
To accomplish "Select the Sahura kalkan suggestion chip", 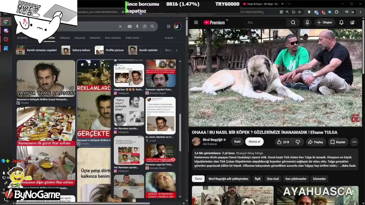I will click(x=77, y=50).
